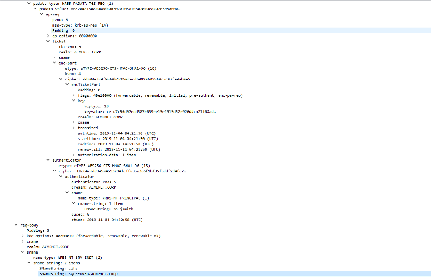Expand the ap-options: 00000000 node
Viewport: 431px width, 277px height.
coord(48,36)
